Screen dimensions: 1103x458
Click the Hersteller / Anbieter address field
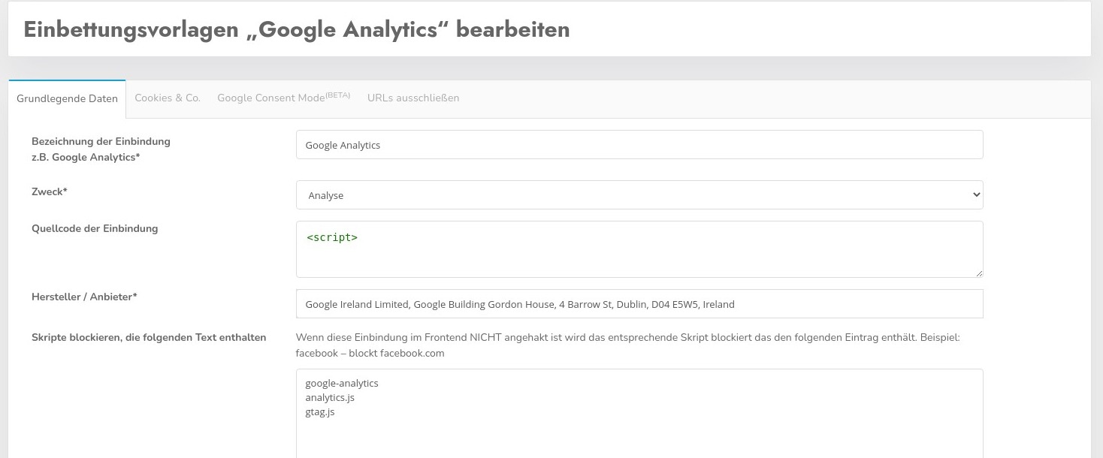(x=639, y=304)
